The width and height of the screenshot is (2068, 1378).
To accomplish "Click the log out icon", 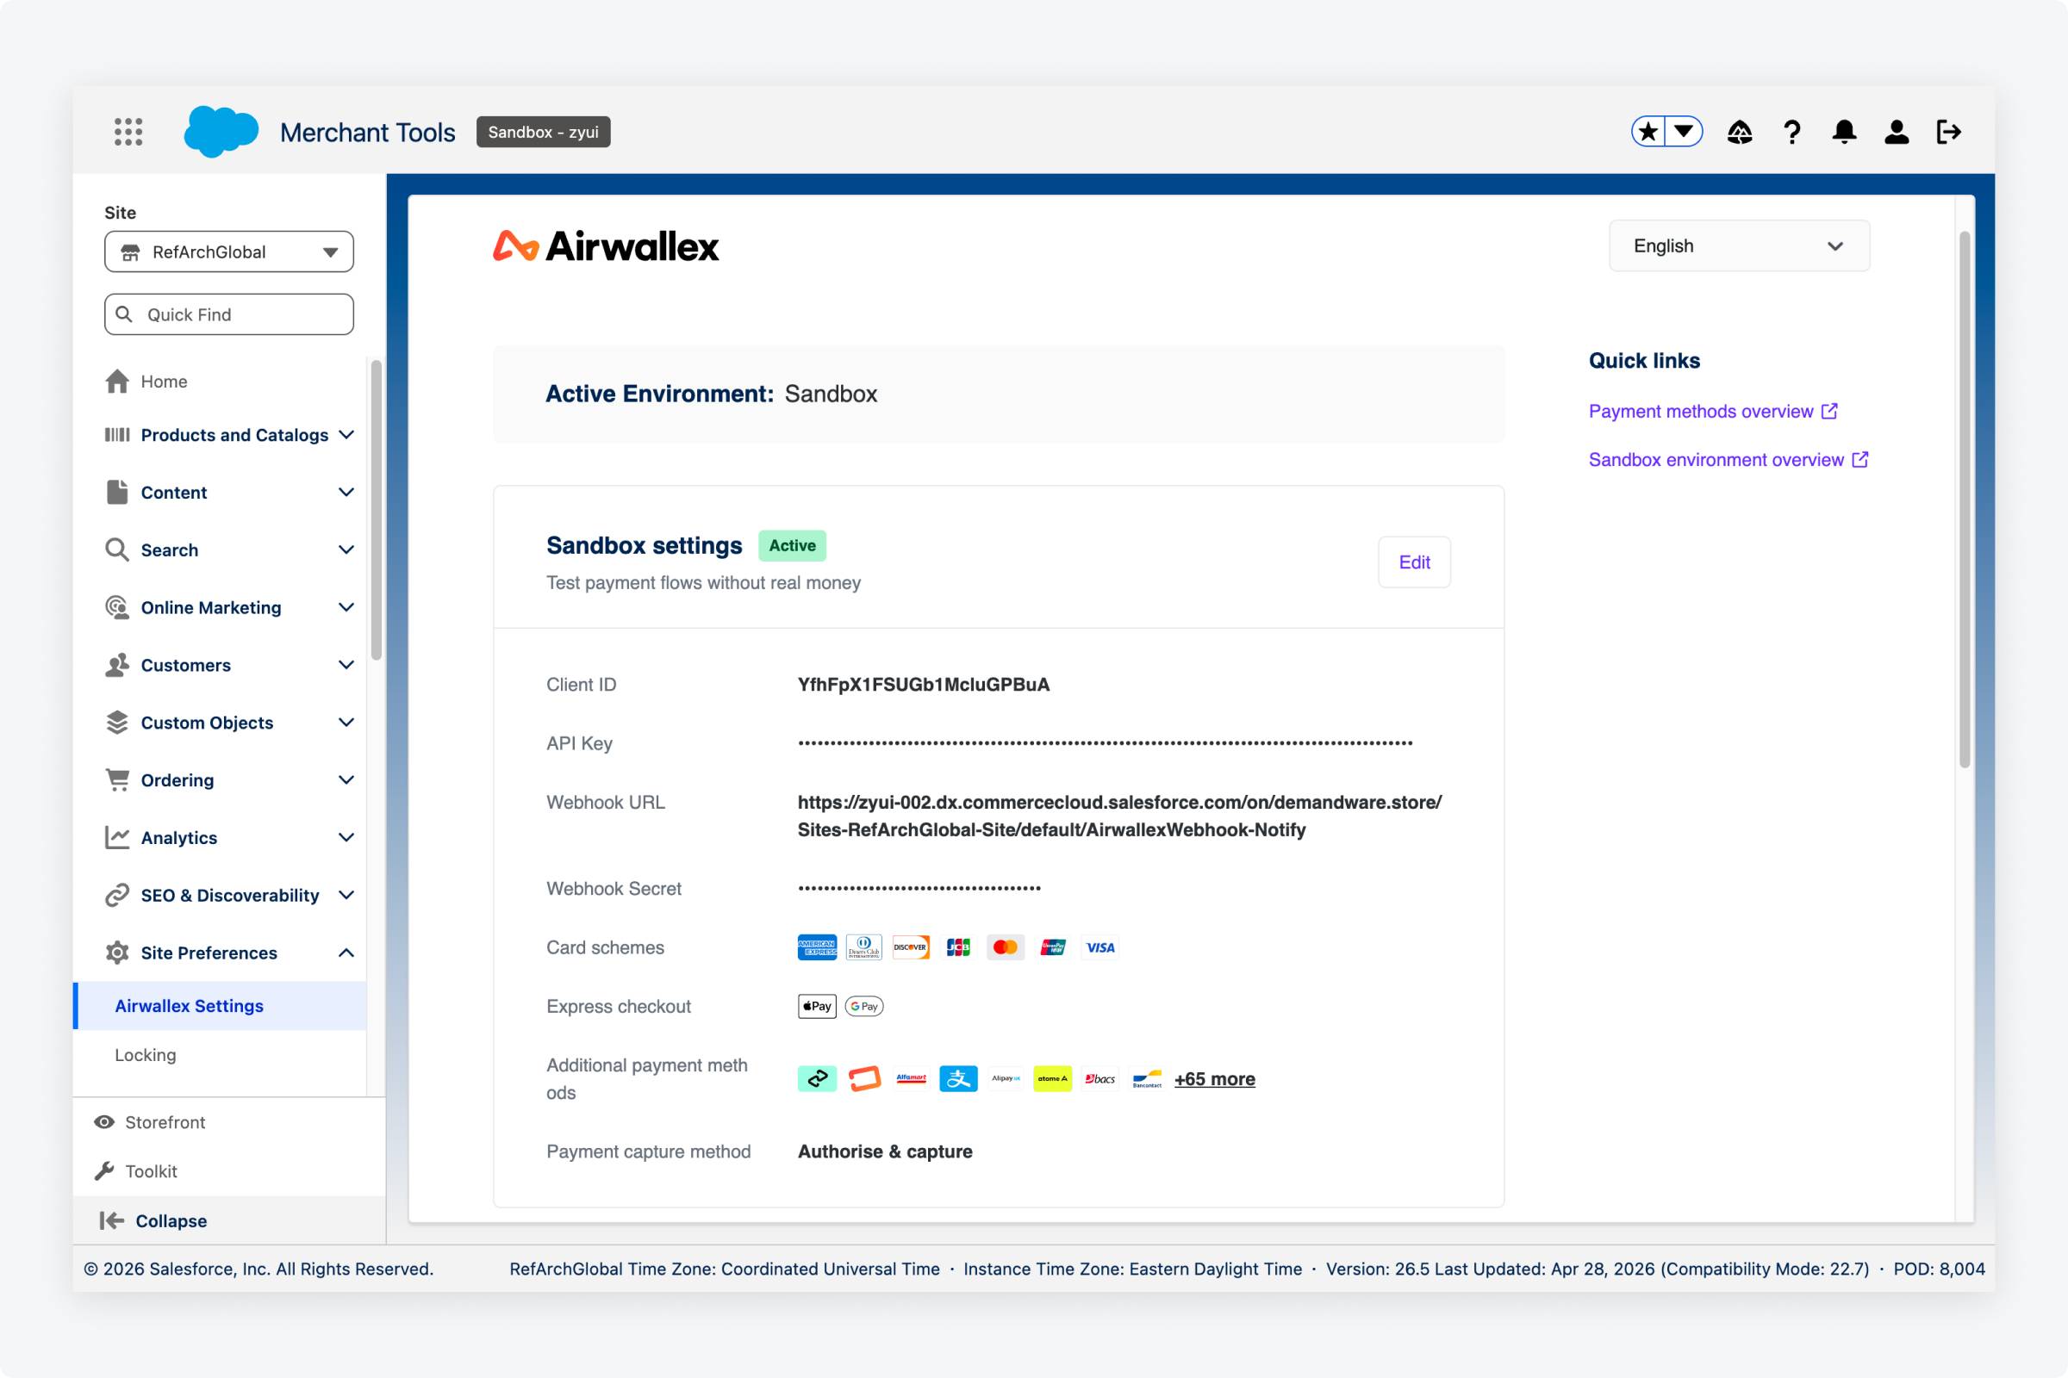I will (1949, 132).
